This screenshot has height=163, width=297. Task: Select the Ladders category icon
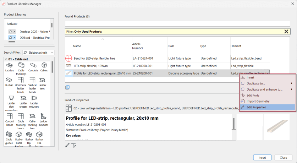coord(10,66)
